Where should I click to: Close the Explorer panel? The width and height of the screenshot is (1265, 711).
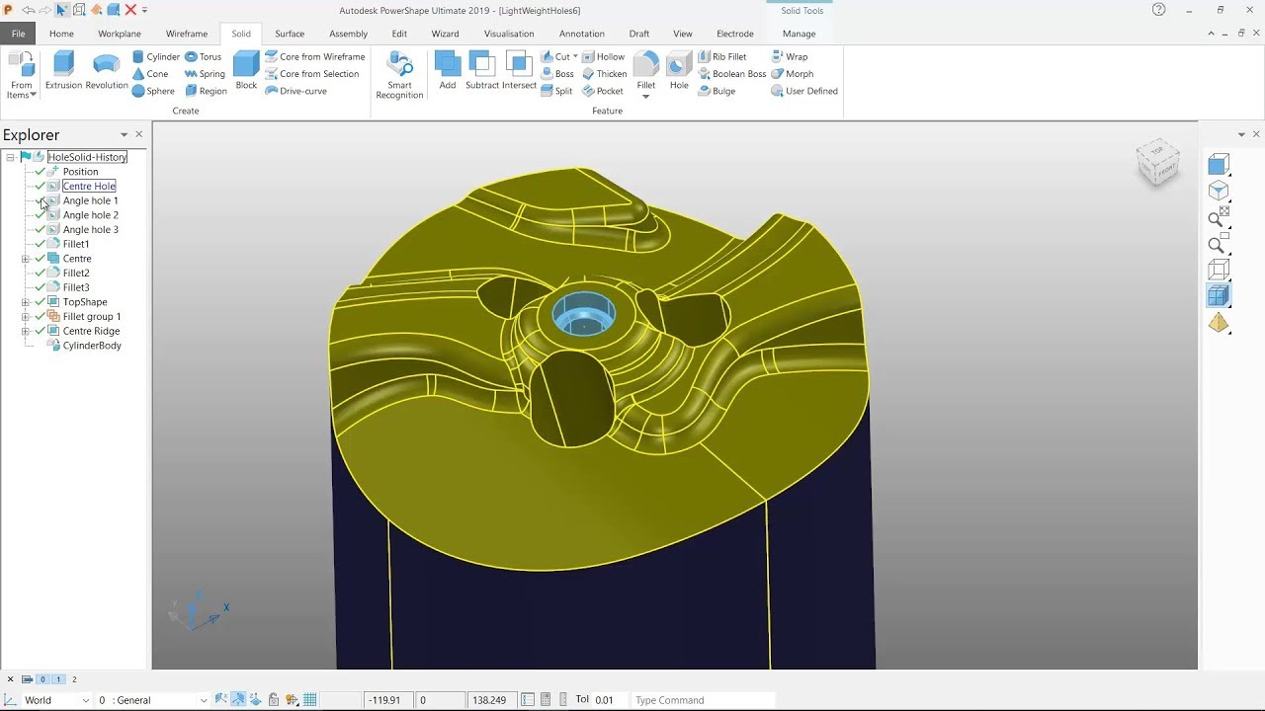(x=138, y=134)
